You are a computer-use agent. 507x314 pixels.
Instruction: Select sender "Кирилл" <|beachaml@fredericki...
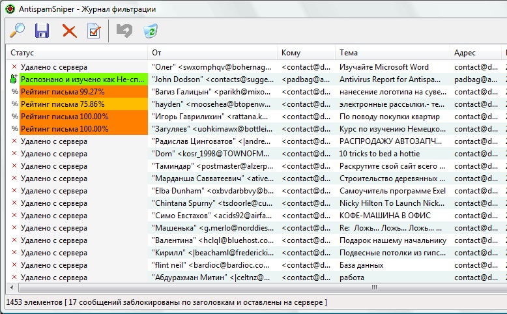coord(212,253)
